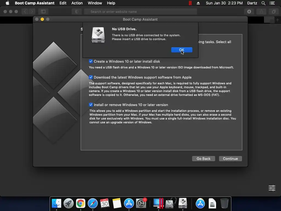Click Safari's new tab plus button
This screenshot has width=281, height=211.
pyautogui.click(x=278, y=20)
